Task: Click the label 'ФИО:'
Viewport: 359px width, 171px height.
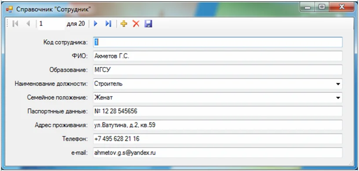Action: [80, 56]
